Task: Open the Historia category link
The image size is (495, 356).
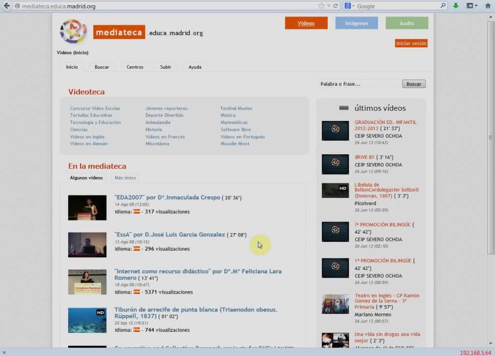Action: coord(153,130)
